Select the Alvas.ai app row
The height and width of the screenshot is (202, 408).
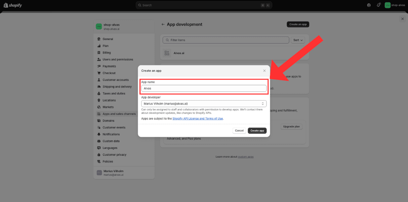235,53
